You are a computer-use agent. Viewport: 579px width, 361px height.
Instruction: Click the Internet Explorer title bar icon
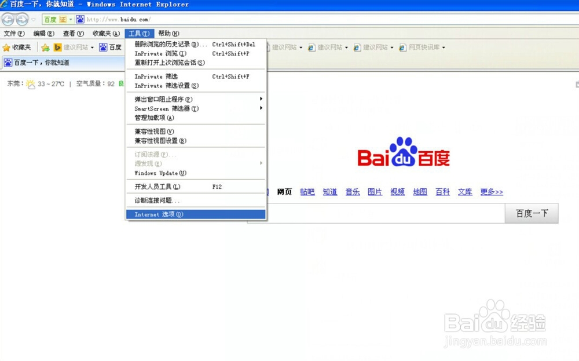click(4, 4)
